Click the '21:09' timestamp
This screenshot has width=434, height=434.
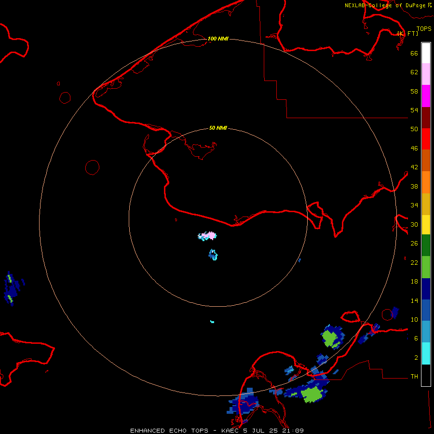pos(293,431)
